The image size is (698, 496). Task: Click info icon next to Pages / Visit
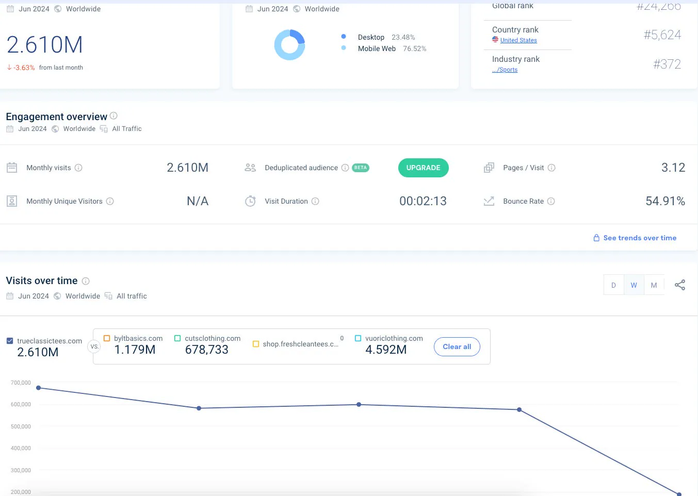[551, 168]
